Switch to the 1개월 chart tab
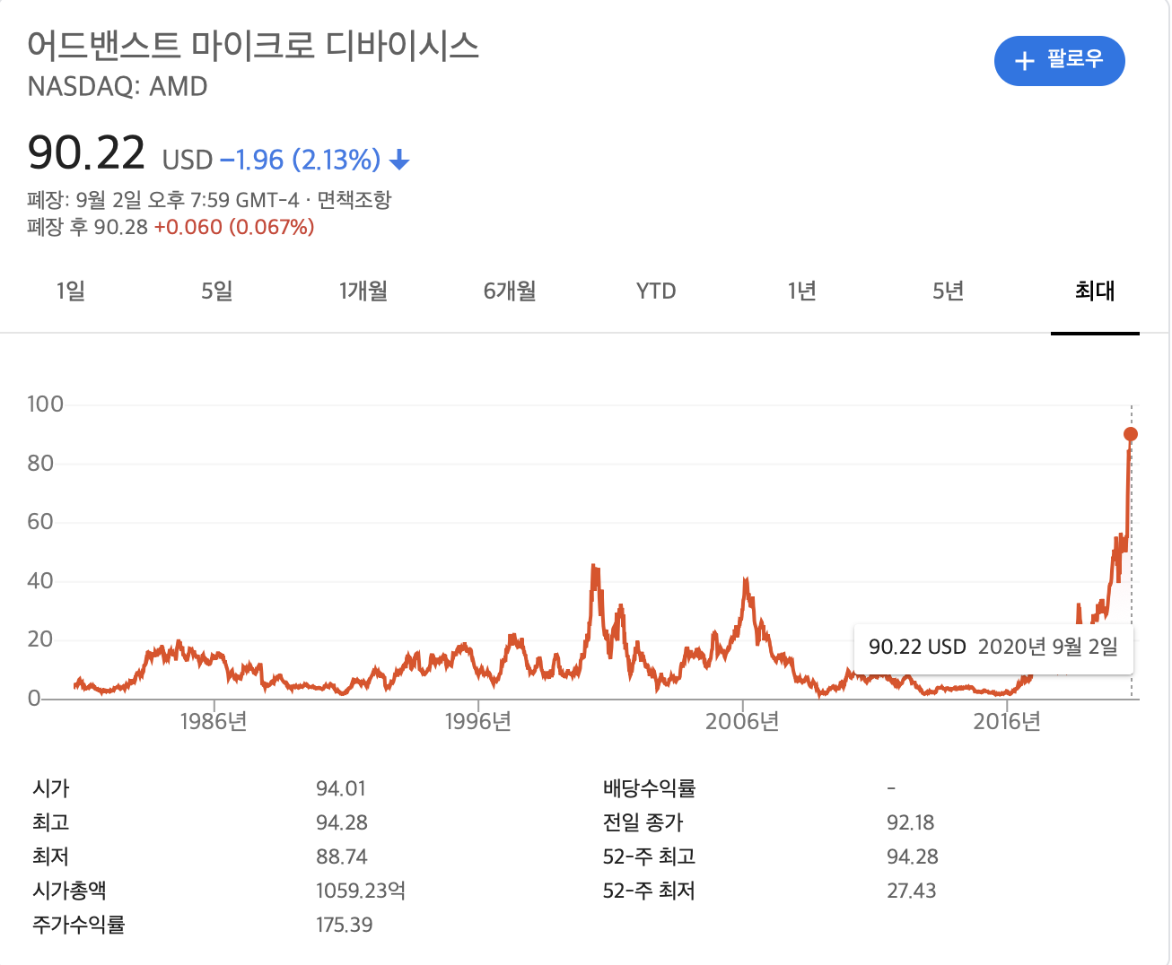Screen dimensions: 1172x965 click(363, 291)
